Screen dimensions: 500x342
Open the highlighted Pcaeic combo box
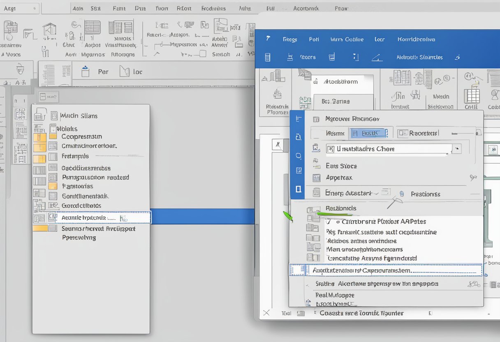tap(368, 133)
